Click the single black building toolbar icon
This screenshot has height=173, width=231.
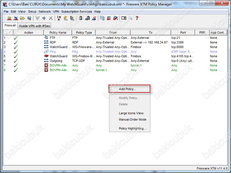(x=81, y=18)
